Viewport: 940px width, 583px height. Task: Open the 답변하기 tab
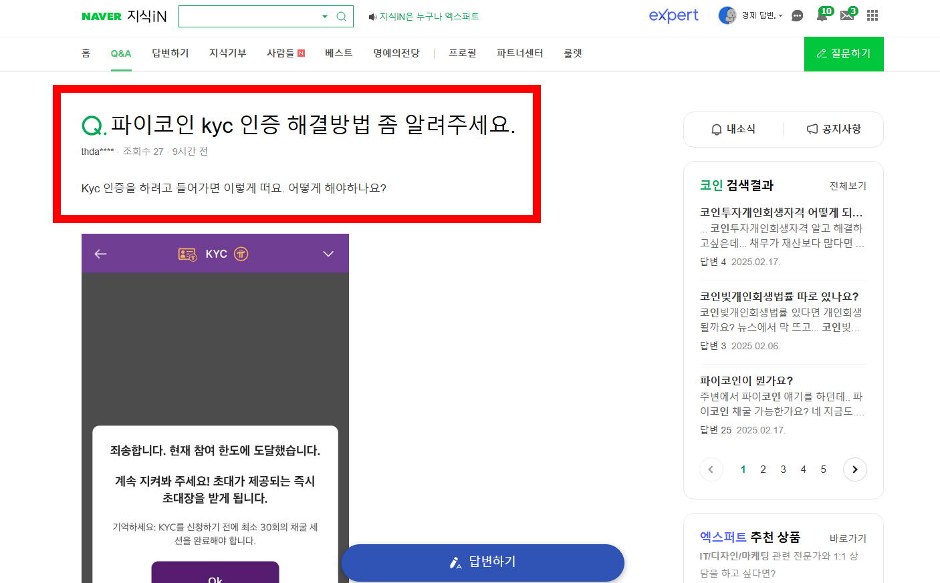coord(170,53)
